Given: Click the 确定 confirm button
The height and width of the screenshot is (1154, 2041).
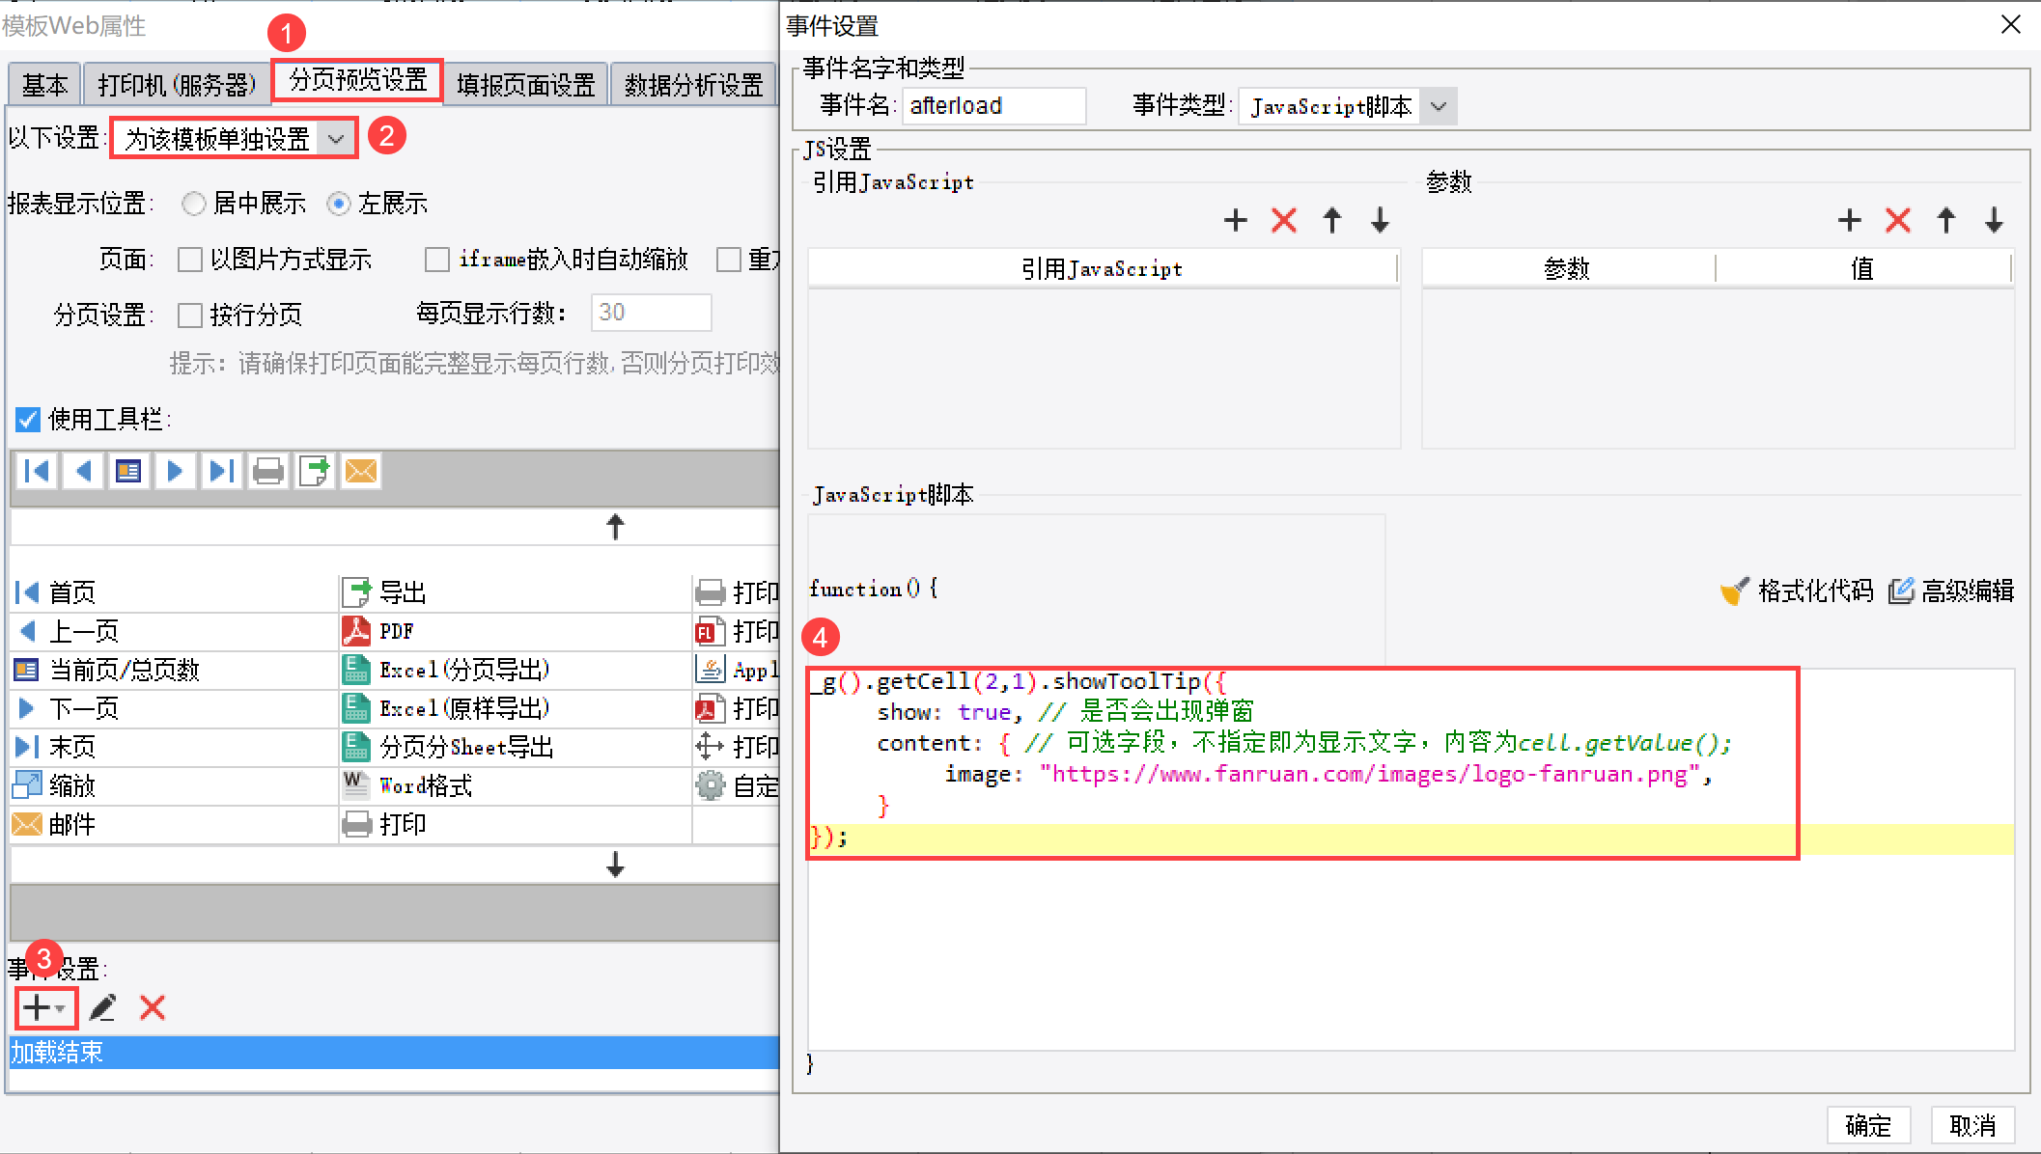Looking at the screenshot, I should click(x=1867, y=1125).
